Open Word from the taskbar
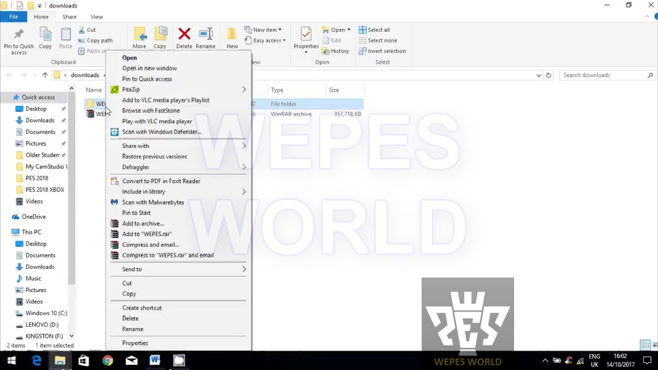This screenshot has height=370, width=658. pyautogui.click(x=155, y=361)
